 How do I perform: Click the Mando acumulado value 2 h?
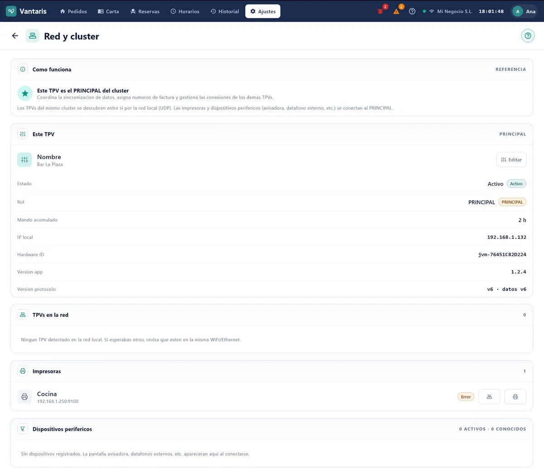(x=522, y=220)
